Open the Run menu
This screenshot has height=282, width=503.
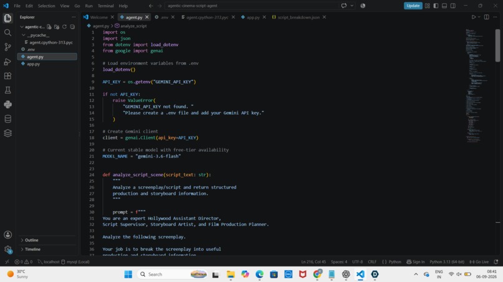pyautogui.click(x=89, y=6)
